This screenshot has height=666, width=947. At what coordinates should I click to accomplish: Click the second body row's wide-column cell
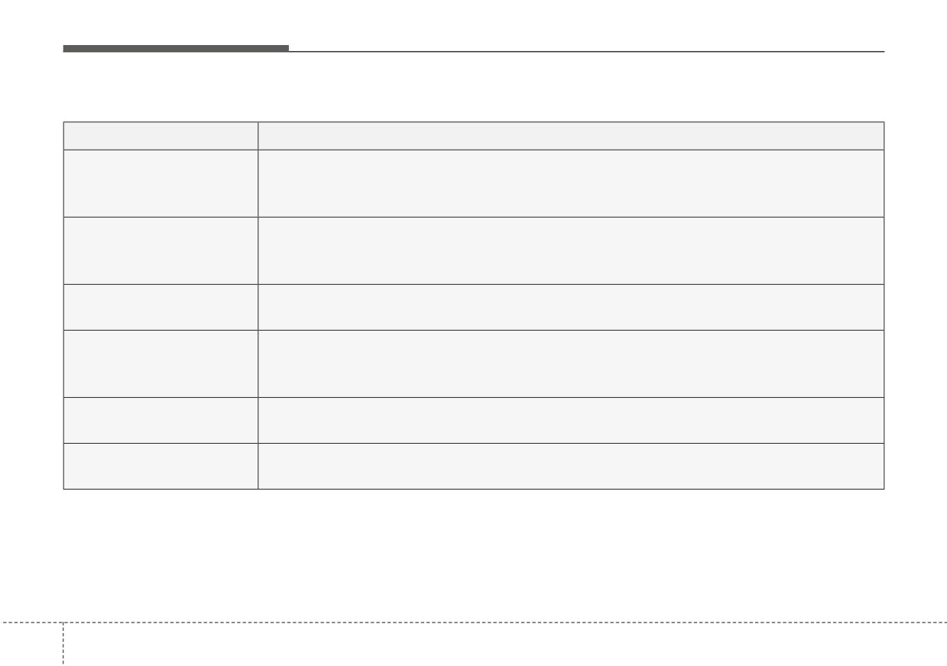571,251
